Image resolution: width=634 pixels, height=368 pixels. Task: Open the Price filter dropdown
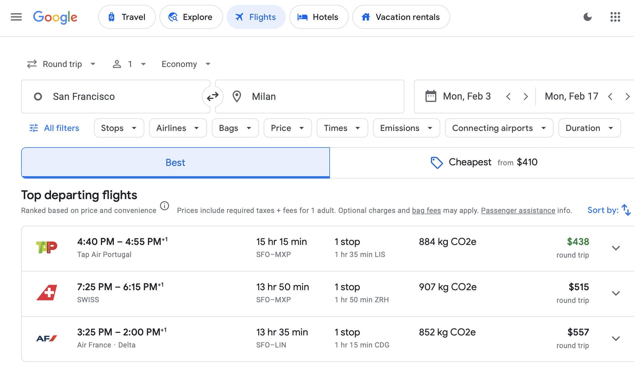(x=287, y=128)
